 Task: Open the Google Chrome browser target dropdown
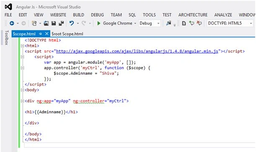[x=135, y=23]
